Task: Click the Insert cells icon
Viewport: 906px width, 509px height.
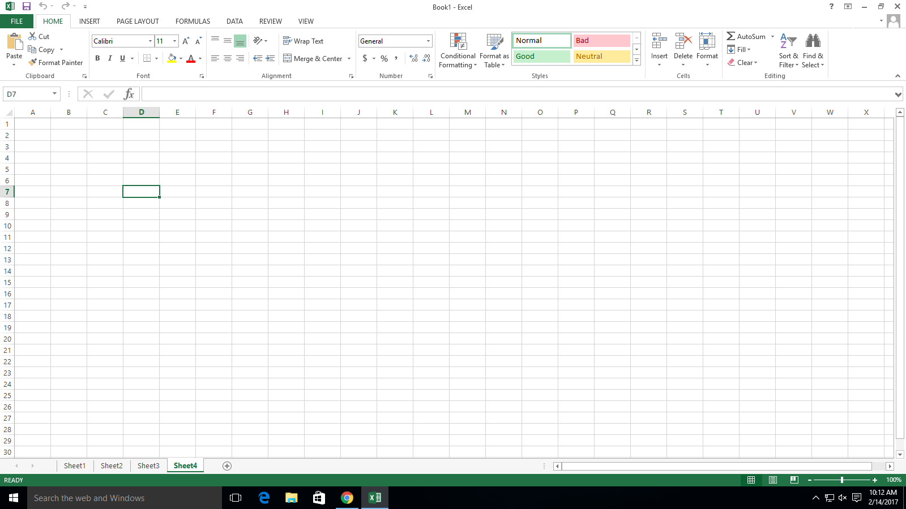Action: coord(659,41)
